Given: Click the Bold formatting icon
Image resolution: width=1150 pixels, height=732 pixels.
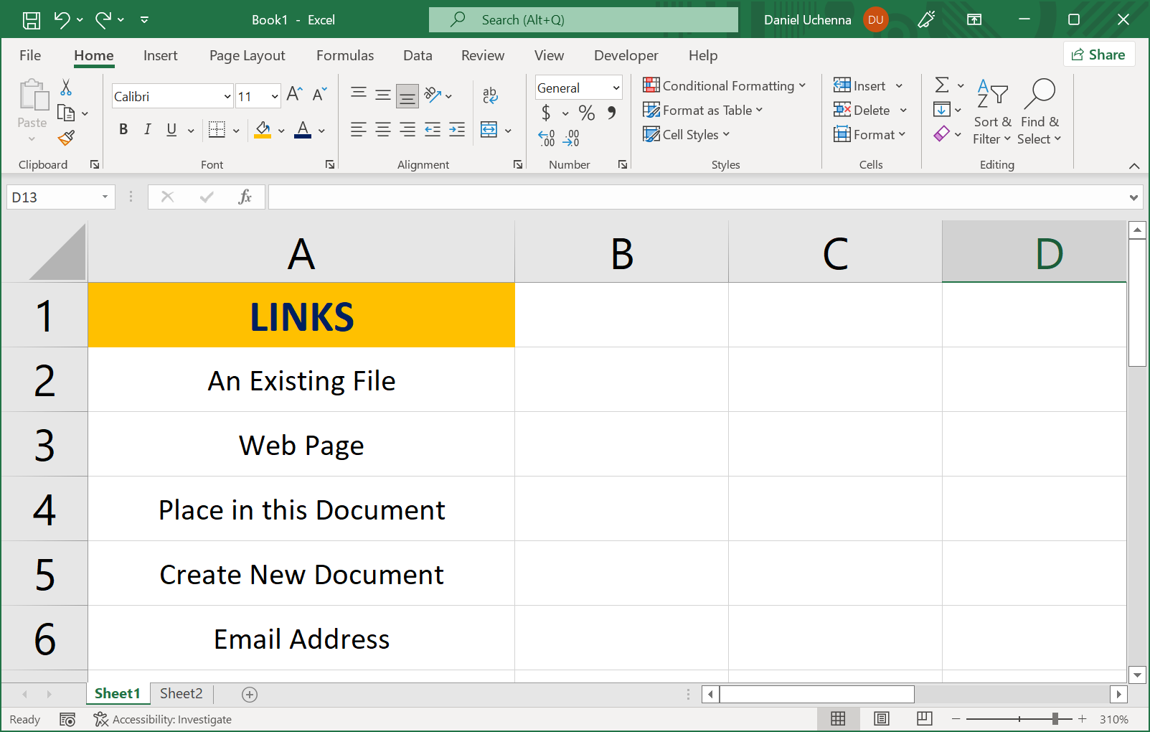Looking at the screenshot, I should [123, 130].
